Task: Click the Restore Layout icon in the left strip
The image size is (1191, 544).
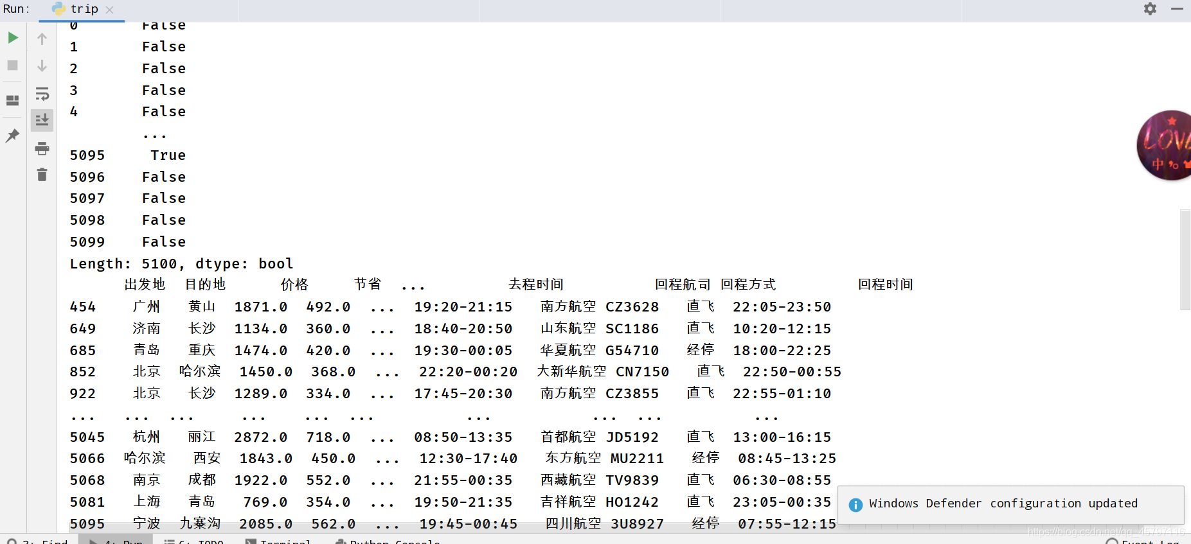Action: tap(12, 101)
